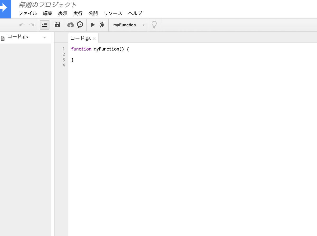Click line number 1 in gutter
The image size is (317, 236).
(x=63, y=49)
